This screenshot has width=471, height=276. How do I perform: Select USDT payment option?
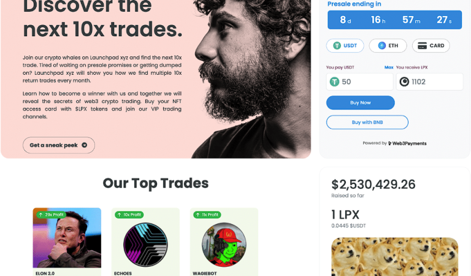(x=345, y=45)
